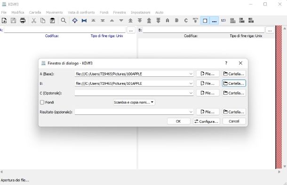Screen dimensions: 287x185
Task: Click the Previous unsolved conflict triple-up icon
Action: click(x=149, y=21)
